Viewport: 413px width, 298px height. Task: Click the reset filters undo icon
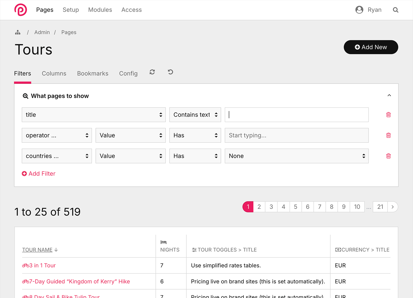tap(170, 72)
